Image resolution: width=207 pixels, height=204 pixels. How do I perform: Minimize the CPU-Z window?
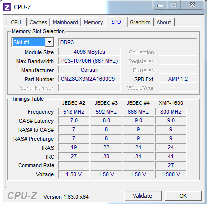coord(160,5)
